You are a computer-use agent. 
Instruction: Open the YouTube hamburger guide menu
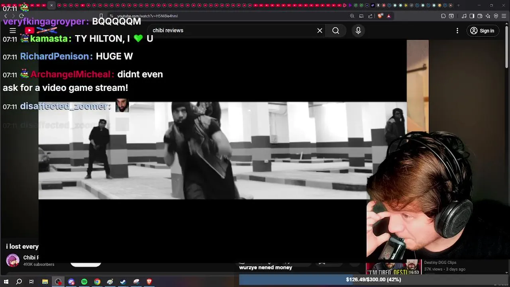13,31
